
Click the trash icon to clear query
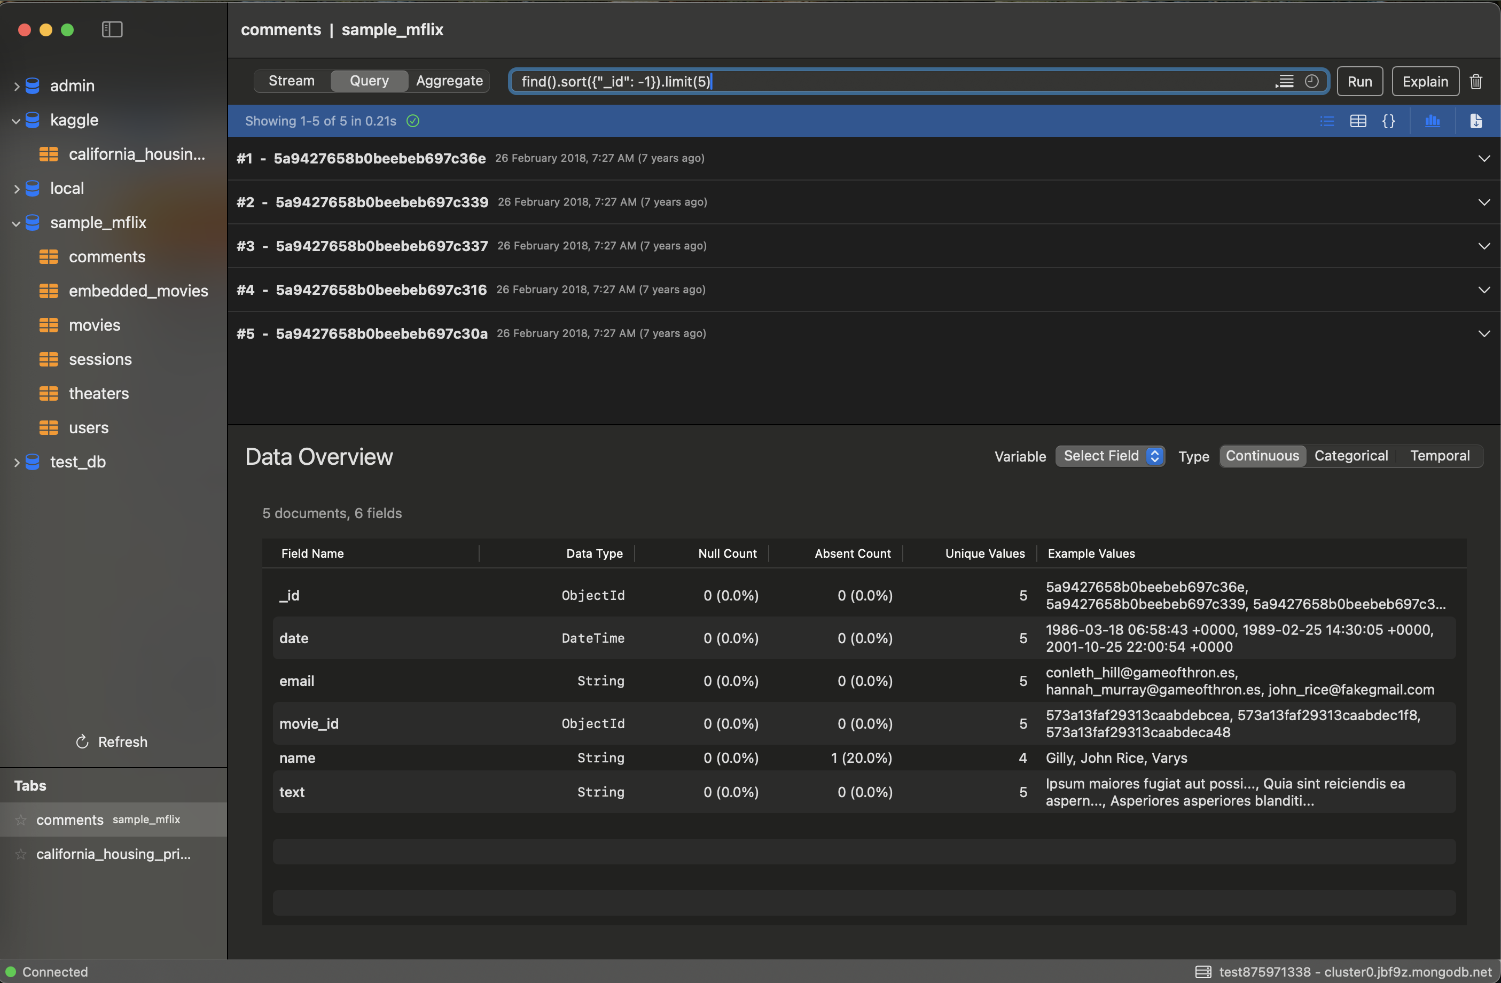[x=1476, y=81]
